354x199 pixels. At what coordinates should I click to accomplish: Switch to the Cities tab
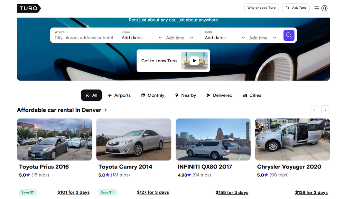pos(252,95)
